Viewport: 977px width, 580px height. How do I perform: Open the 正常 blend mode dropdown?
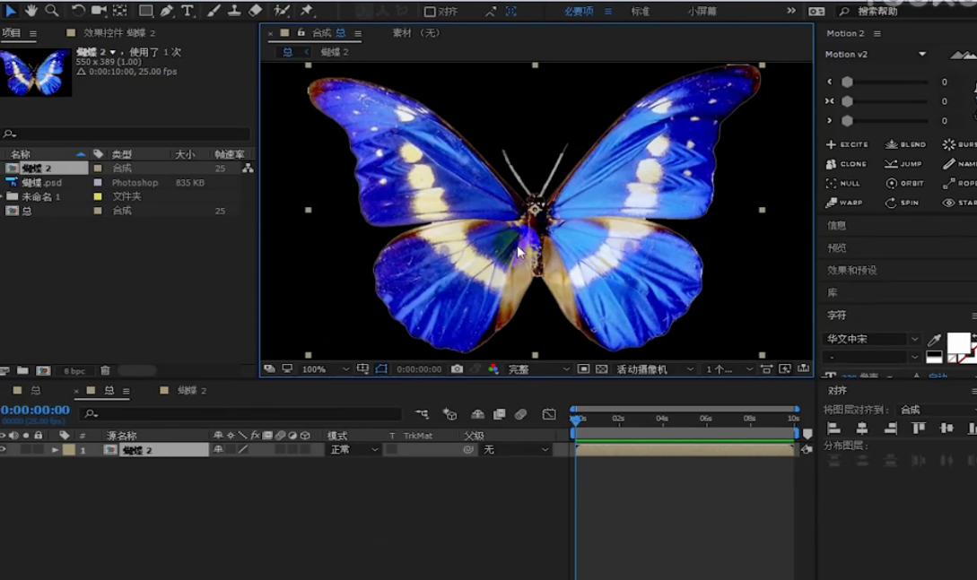click(x=353, y=449)
